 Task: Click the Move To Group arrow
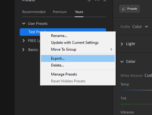[x=111, y=49]
